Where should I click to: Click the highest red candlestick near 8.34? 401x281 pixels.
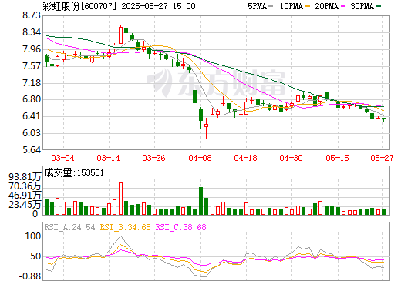point(120,35)
